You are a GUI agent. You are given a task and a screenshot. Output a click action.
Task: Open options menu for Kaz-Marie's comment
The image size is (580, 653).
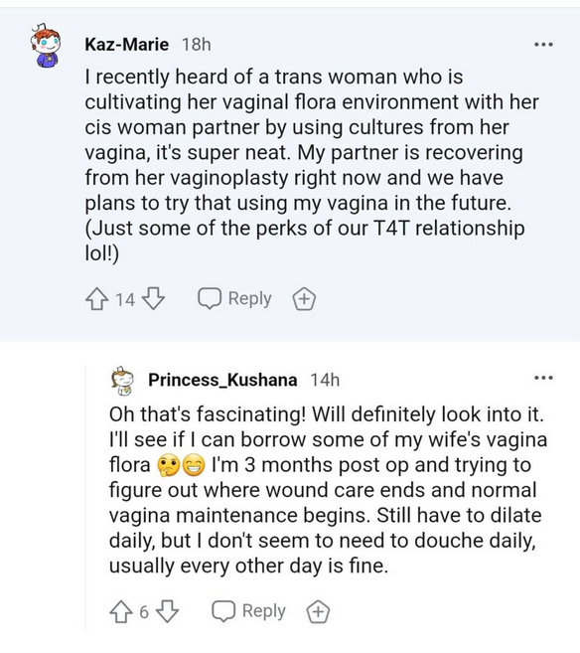pyautogui.click(x=544, y=44)
